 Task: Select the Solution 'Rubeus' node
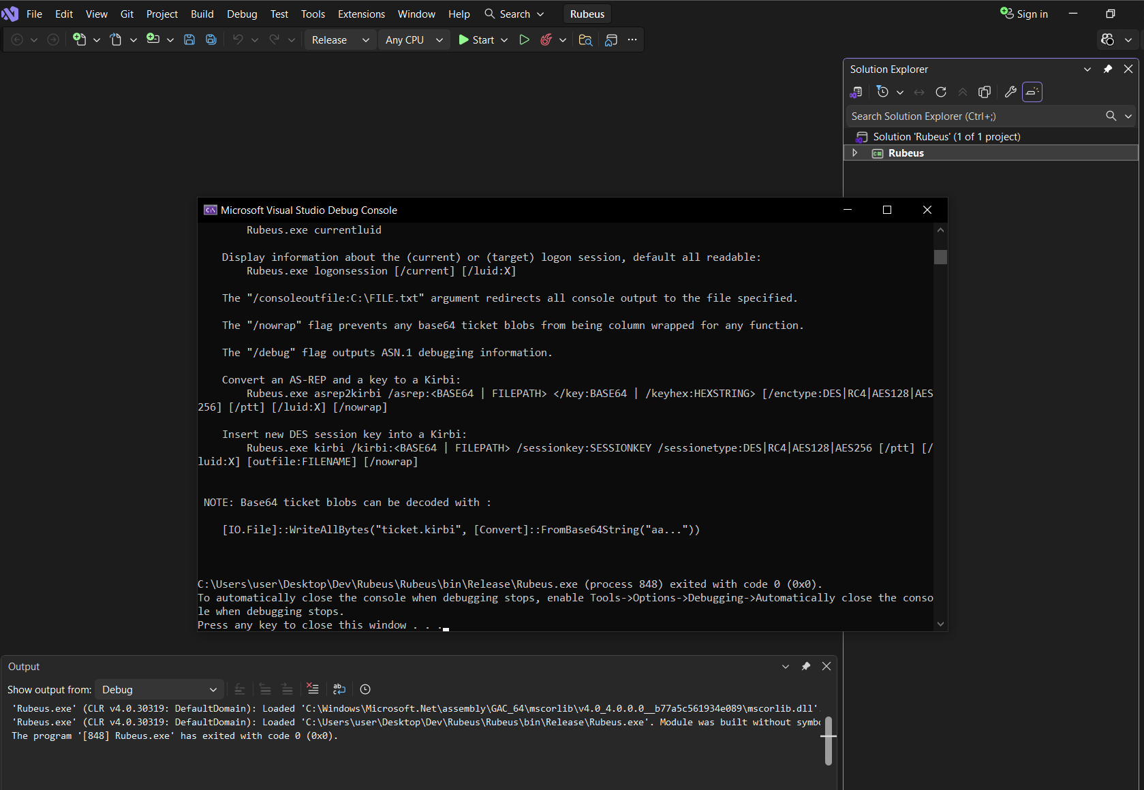click(946, 136)
